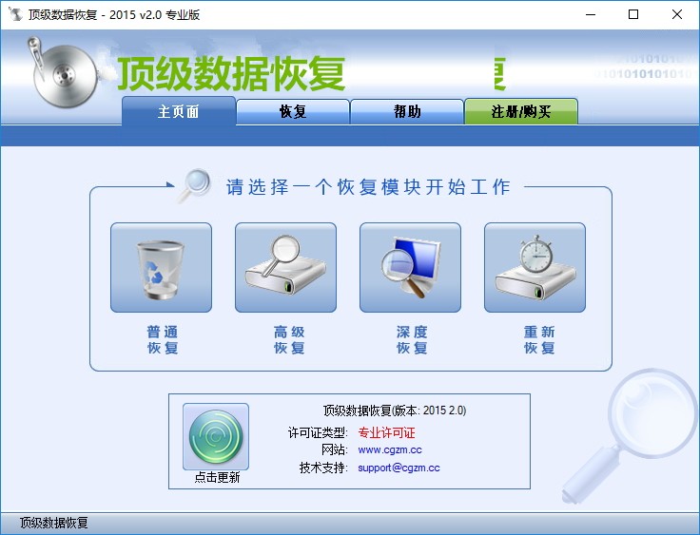Open the 恢复 tab

[x=293, y=111]
